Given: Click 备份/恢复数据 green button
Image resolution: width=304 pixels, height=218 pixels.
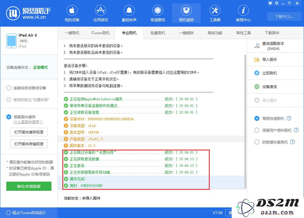Looking at the screenshot, I should coord(29,186).
